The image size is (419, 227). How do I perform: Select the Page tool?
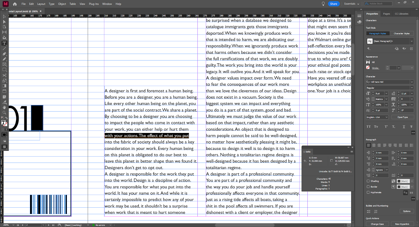click(x=4, y=27)
